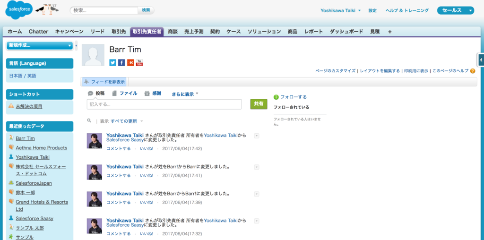Open ヘルプ & トレーニング link
This screenshot has height=240, width=484.
(x=407, y=10)
